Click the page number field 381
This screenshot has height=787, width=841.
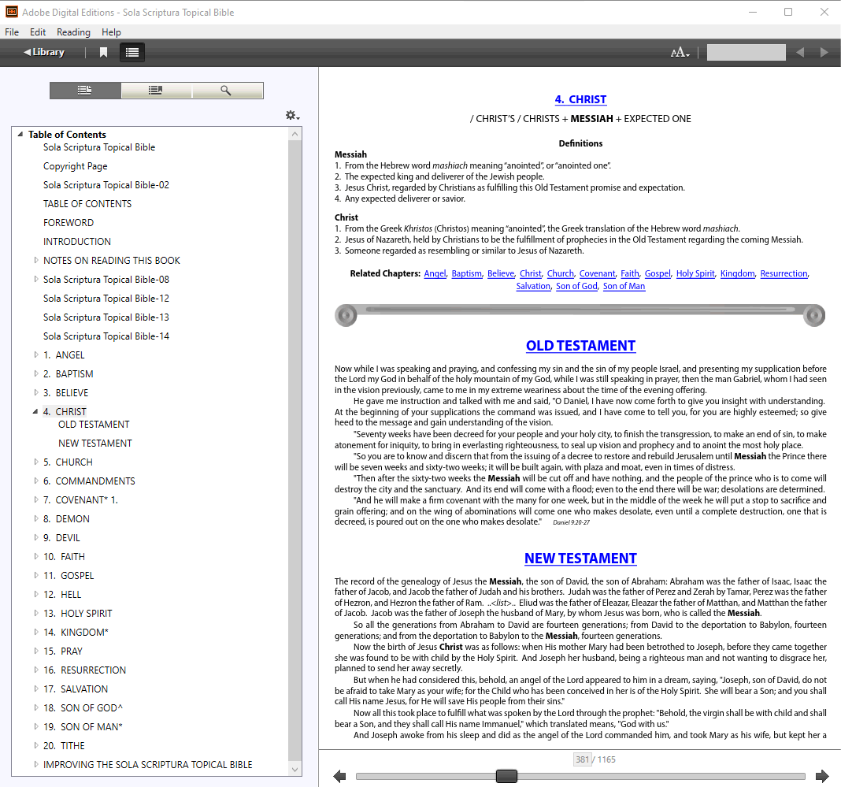coord(583,759)
